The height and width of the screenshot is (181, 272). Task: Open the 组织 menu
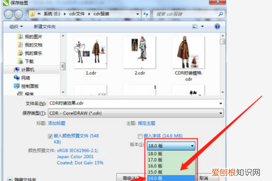16,27
